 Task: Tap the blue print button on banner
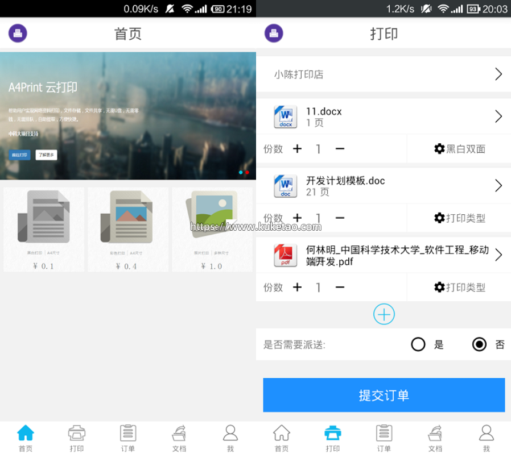(x=19, y=155)
